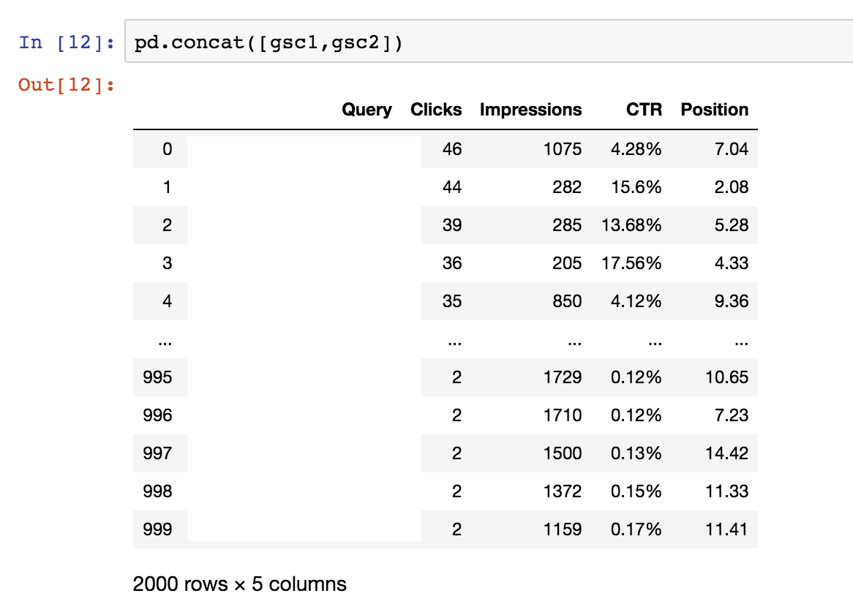The height and width of the screenshot is (607, 853).
Task: Select the In [12] prompt label
Action: pos(67,42)
